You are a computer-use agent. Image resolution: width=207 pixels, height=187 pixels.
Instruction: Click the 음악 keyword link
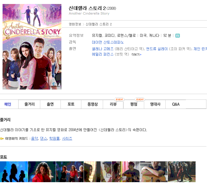(x=35, y=138)
